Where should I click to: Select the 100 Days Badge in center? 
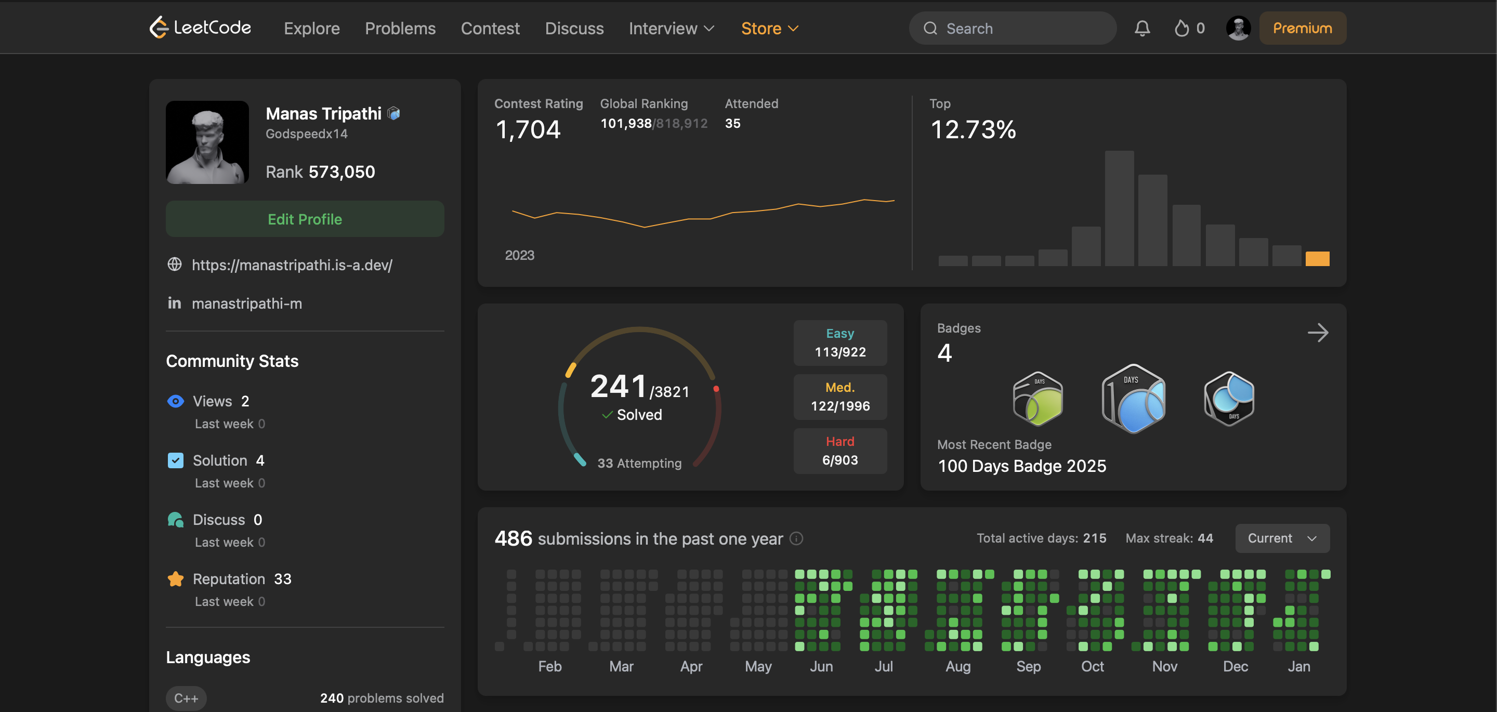coord(1133,399)
